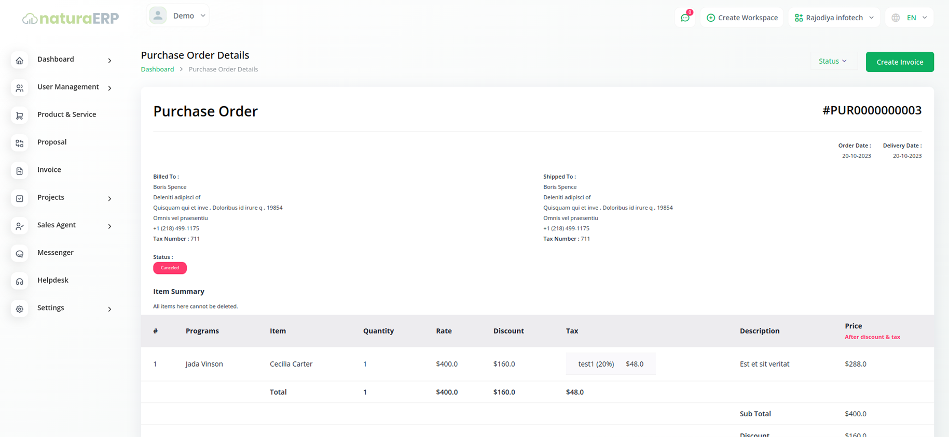Viewport: 949px width, 437px height.
Task: Click the Delivery Date label
Action: (x=902, y=145)
